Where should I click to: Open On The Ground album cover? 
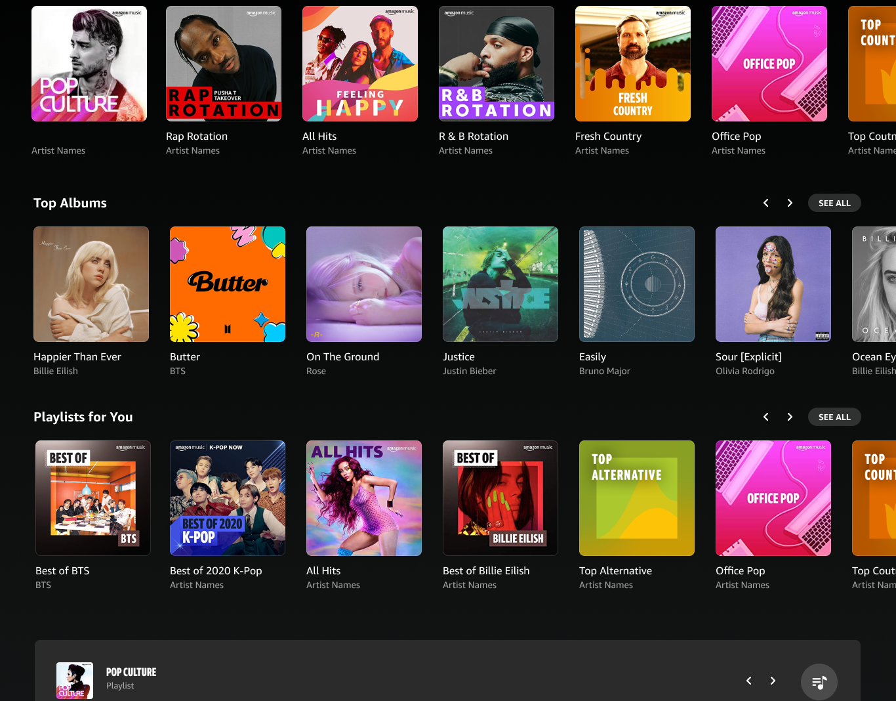point(364,284)
